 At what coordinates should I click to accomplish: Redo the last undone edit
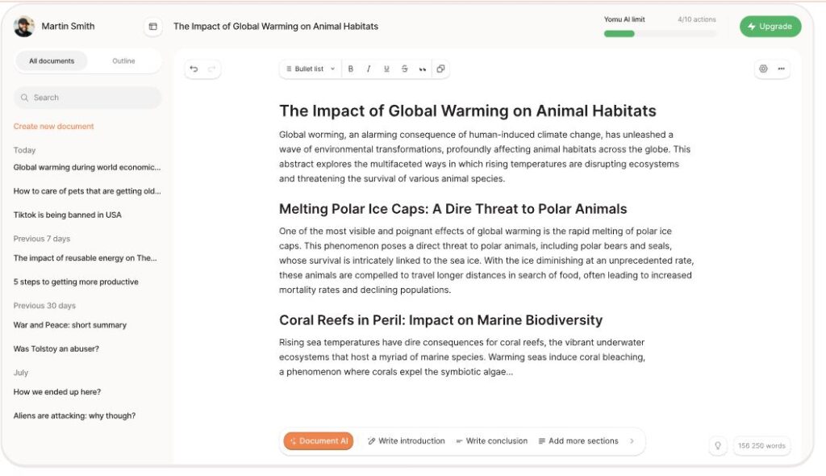[212, 69]
